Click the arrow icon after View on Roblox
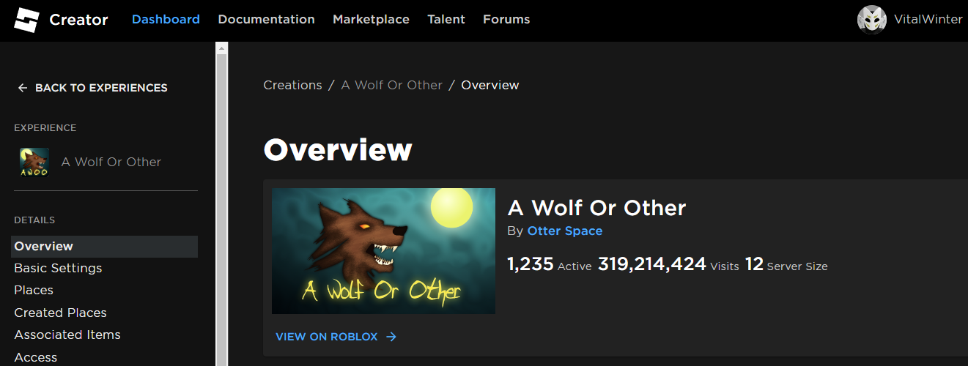 tap(391, 337)
